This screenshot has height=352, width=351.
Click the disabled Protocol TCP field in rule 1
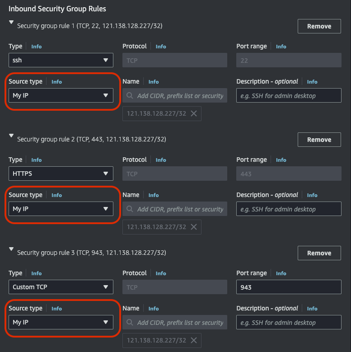tap(175, 60)
